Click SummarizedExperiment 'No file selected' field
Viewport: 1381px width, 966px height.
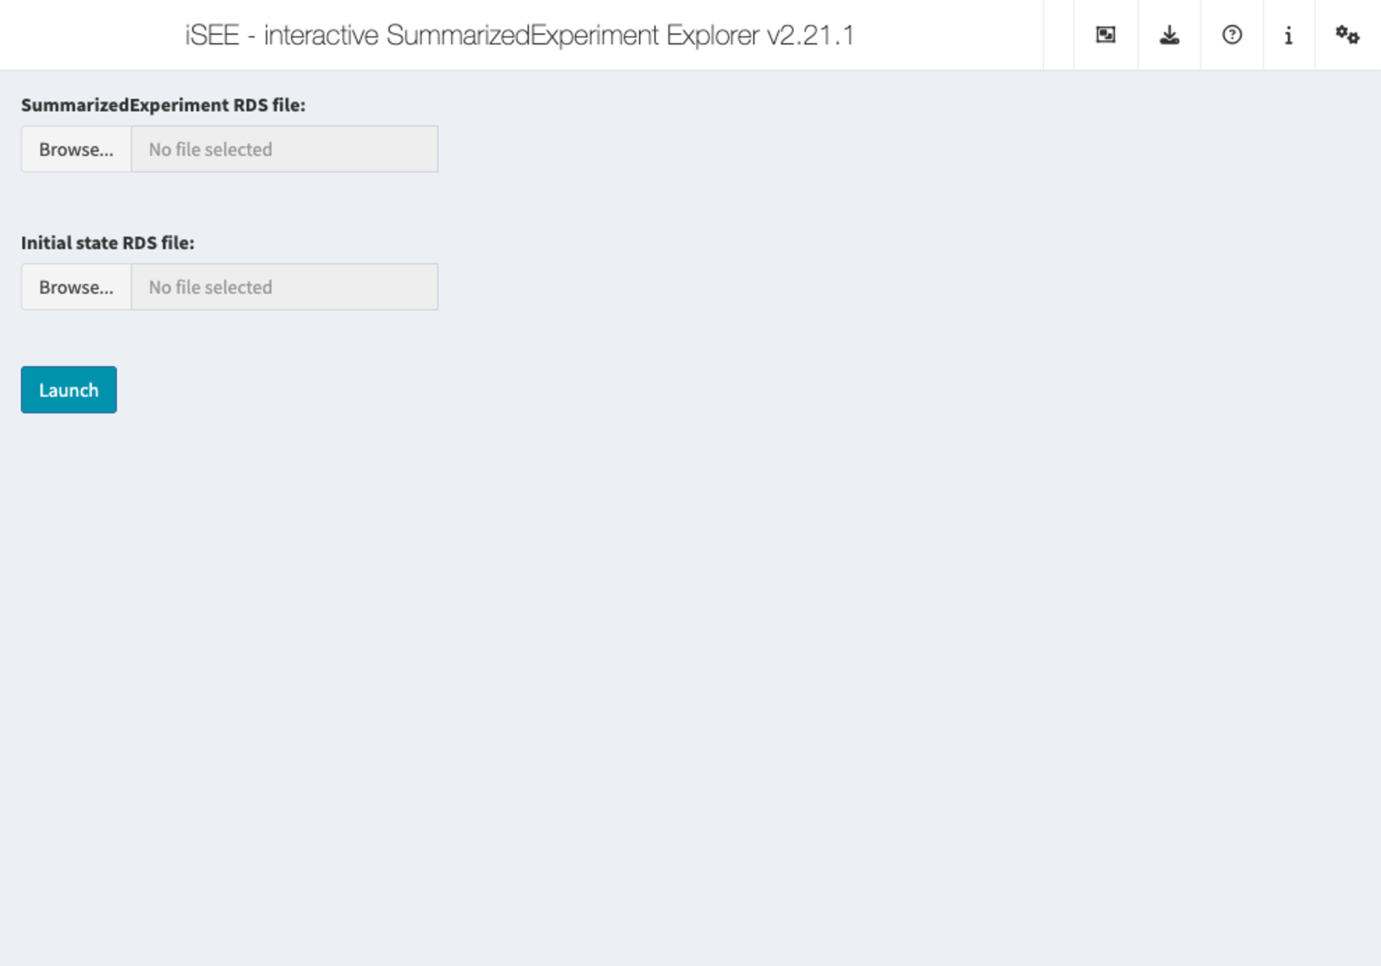285,149
